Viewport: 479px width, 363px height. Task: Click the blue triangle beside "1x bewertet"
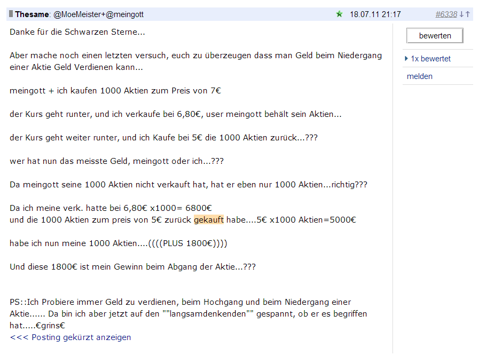tap(406, 58)
